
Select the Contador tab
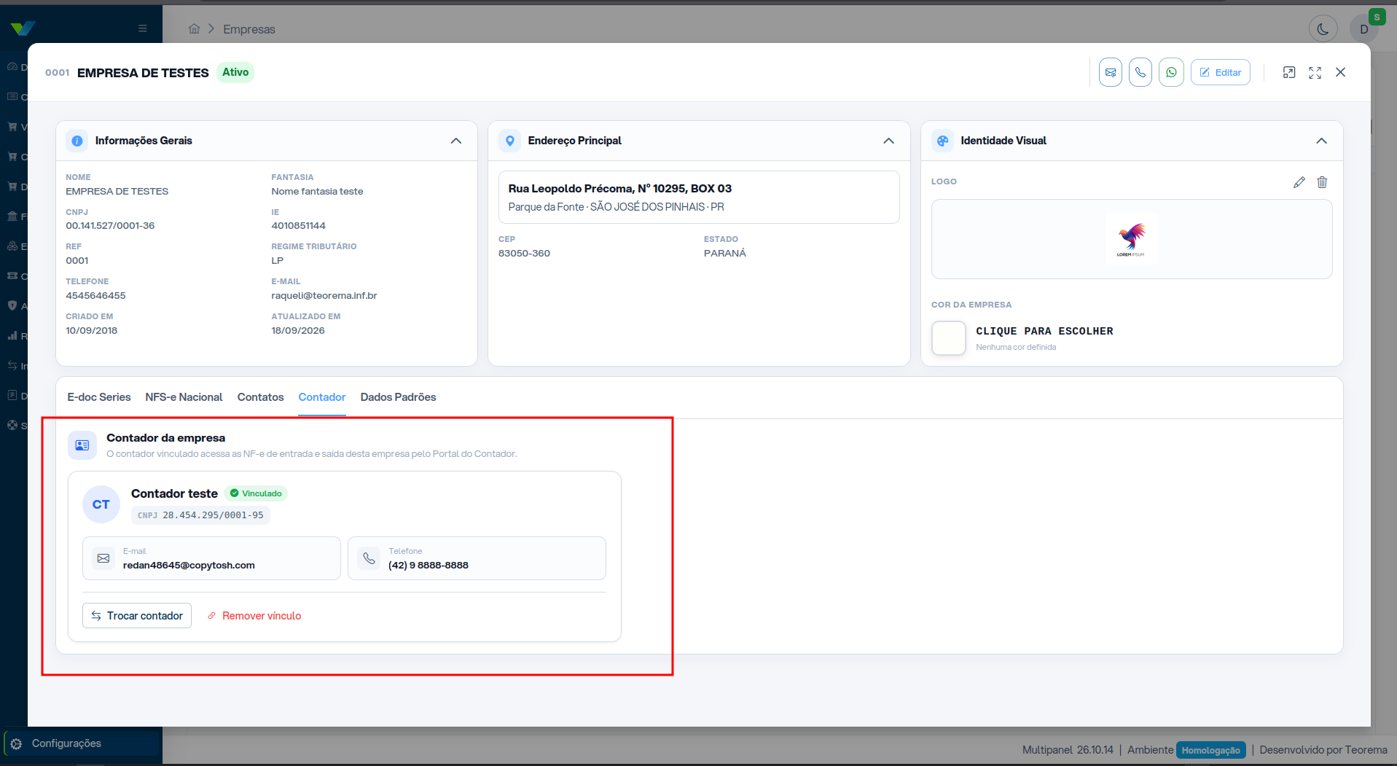(322, 397)
